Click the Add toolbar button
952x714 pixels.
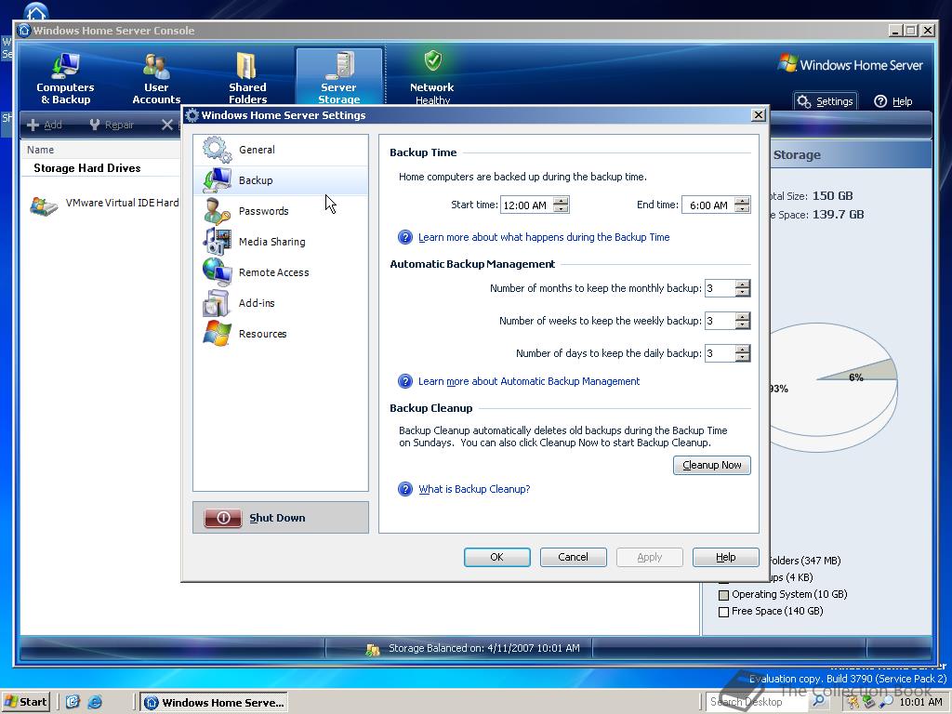coord(45,125)
